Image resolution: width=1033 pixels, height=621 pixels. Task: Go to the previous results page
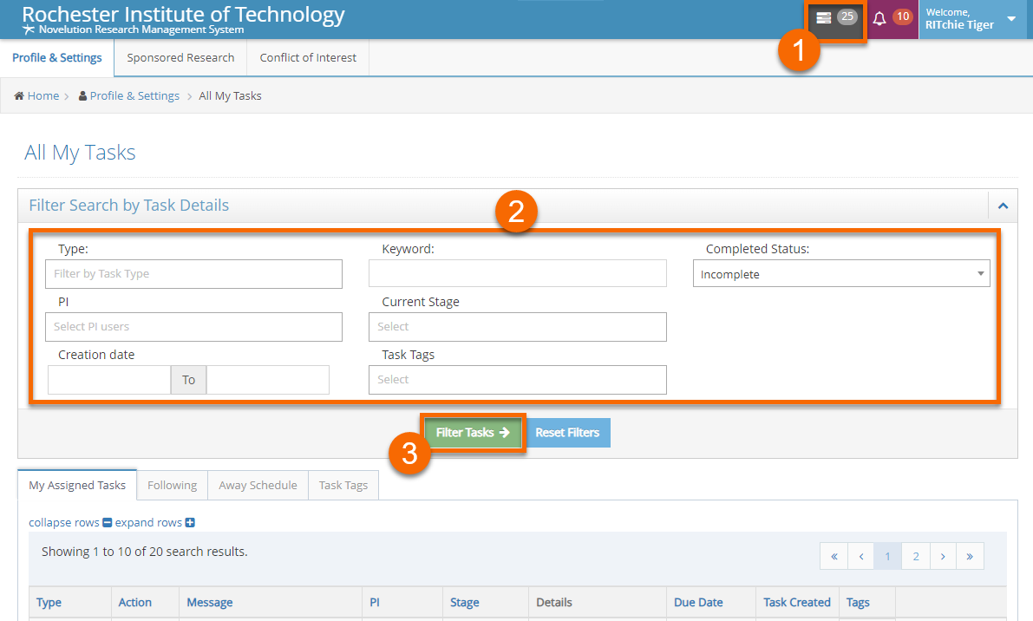click(x=860, y=557)
